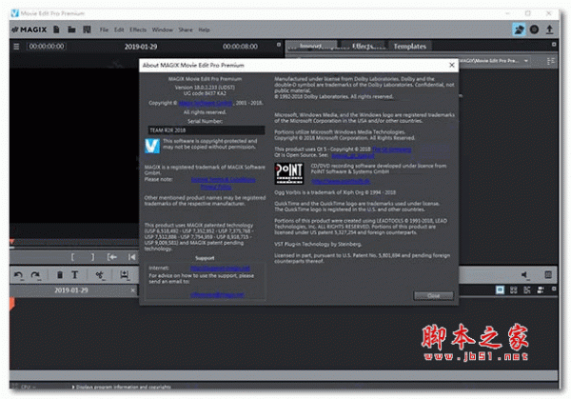
Task: Click the PoINT logo image
Action: tap(289, 174)
